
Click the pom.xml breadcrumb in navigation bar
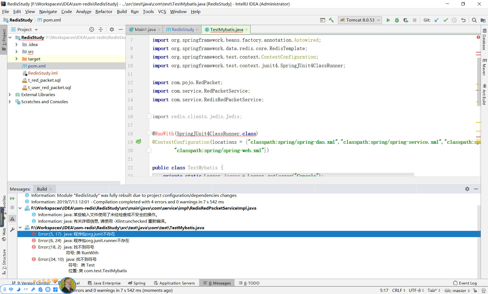49,20
